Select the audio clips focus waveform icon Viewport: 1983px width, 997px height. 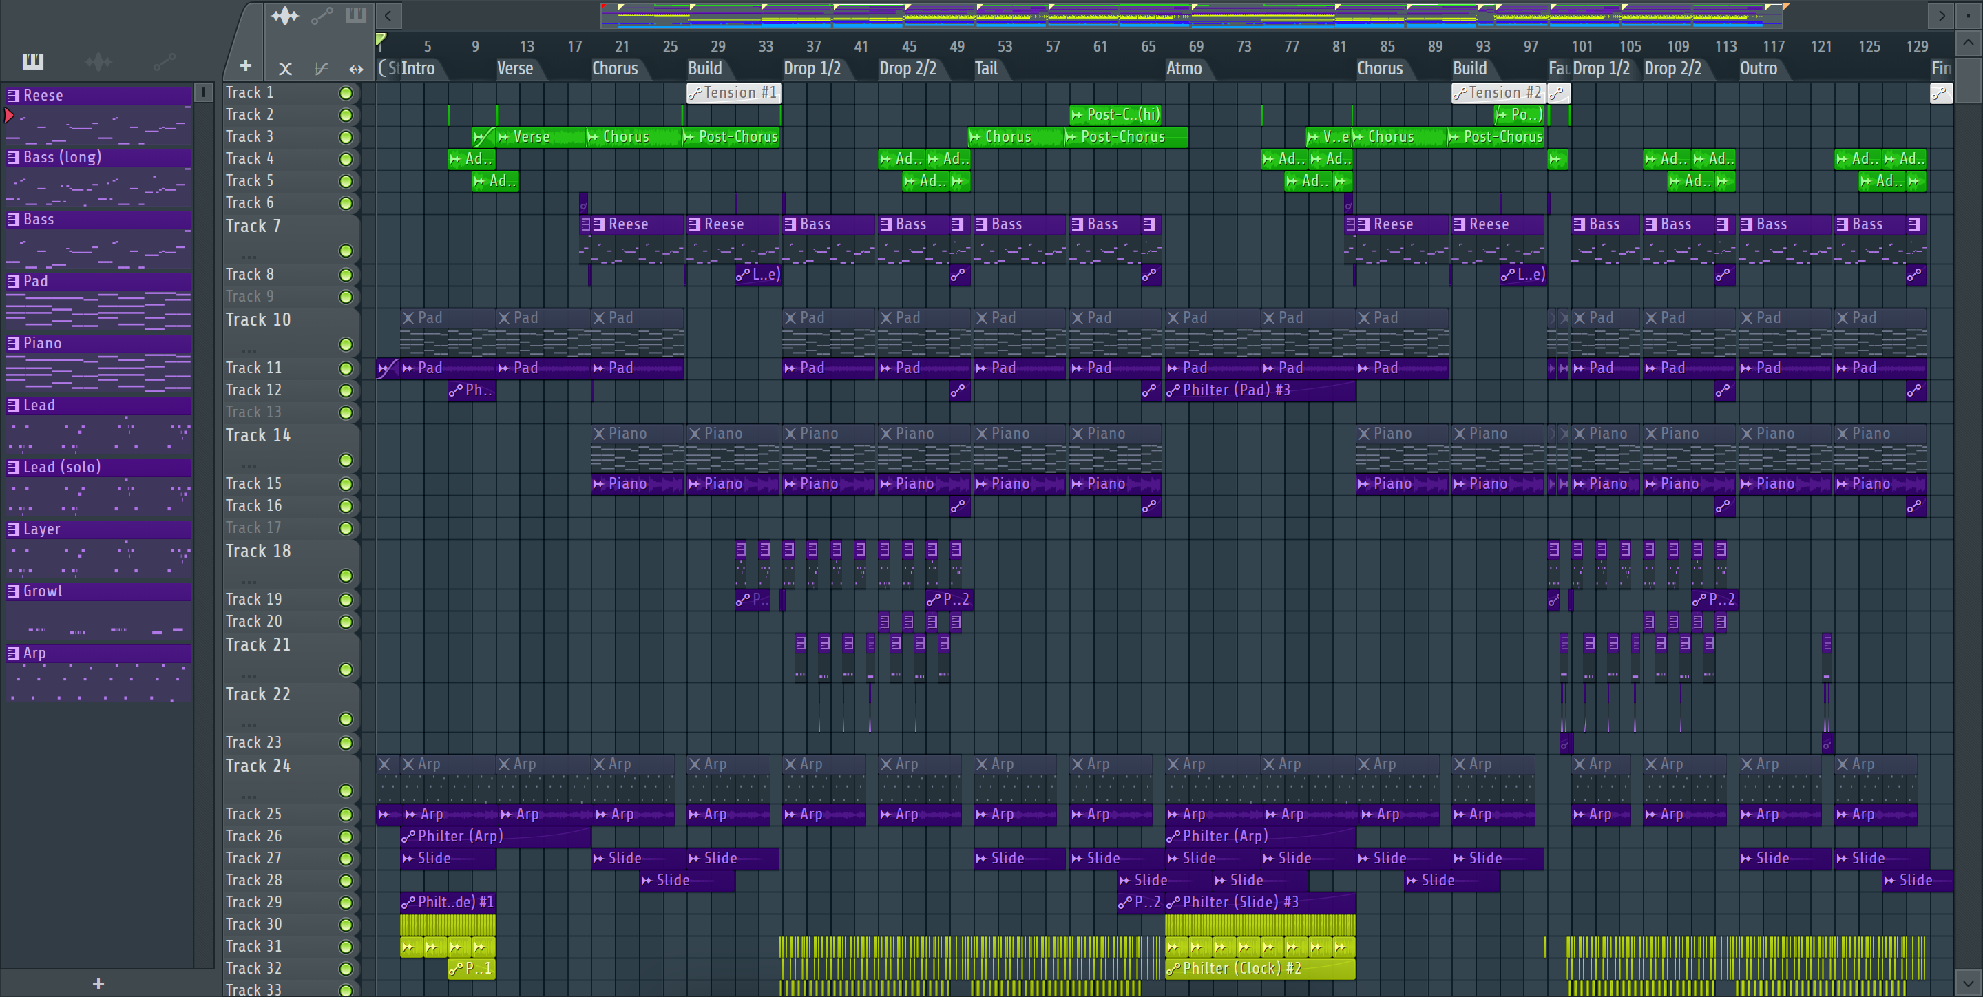point(285,15)
